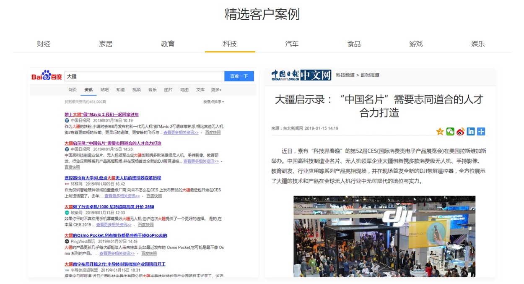
Task: Select the 科技 case tab
Action: [x=230, y=44]
